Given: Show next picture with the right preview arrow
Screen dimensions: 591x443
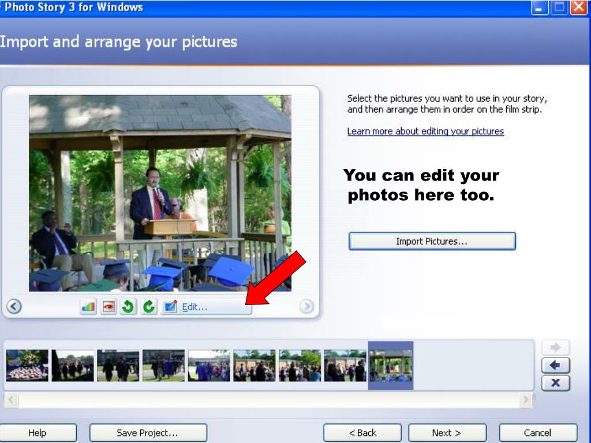Looking at the screenshot, I should coord(306,306).
